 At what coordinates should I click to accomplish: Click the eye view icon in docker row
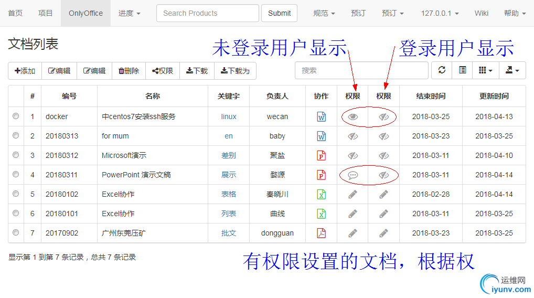pos(353,117)
